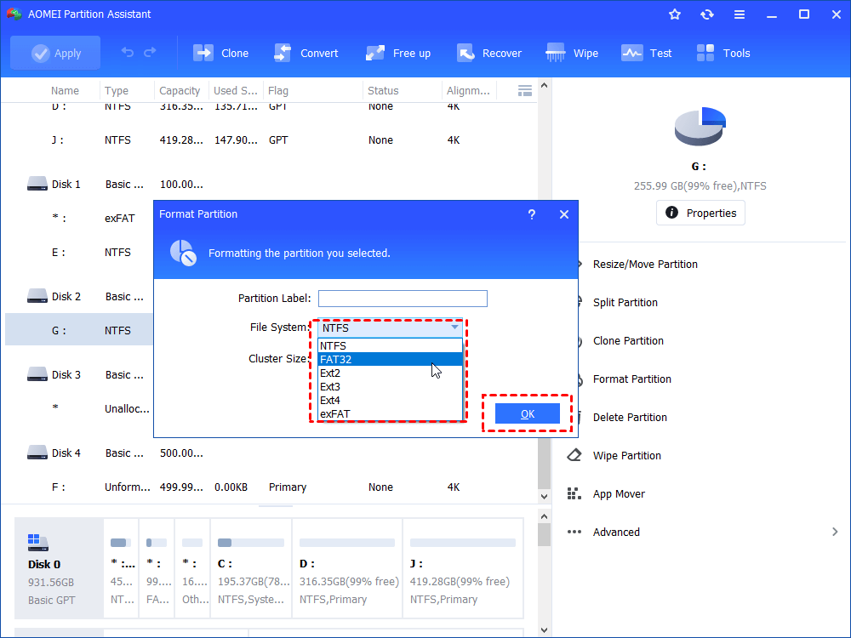Open the G: Properties button
The height and width of the screenshot is (638, 851).
(x=700, y=213)
